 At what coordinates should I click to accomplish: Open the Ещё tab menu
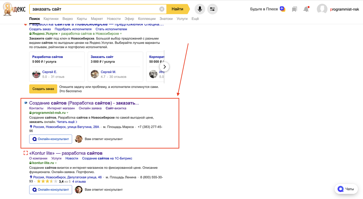(195, 19)
